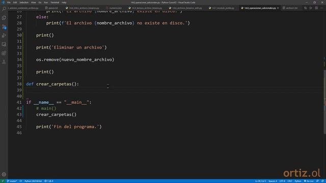326x183 pixels.
Task: Open the Help menu
Action: click(x=64, y=3)
